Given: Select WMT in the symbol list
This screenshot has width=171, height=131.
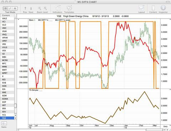Looking at the screenshot, I should (x=7, y=70).
